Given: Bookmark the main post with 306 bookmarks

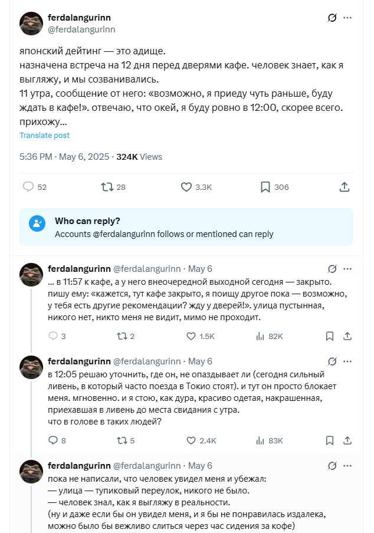Looking at the screenshot, I should point(265,187).
